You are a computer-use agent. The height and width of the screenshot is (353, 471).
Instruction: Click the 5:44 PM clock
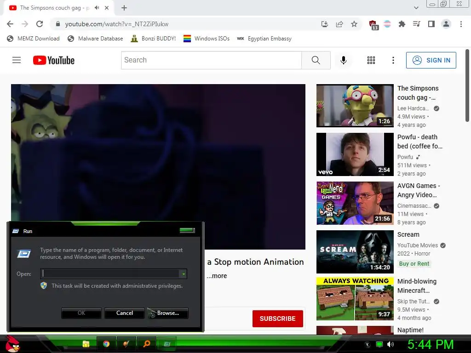[431, 344]
